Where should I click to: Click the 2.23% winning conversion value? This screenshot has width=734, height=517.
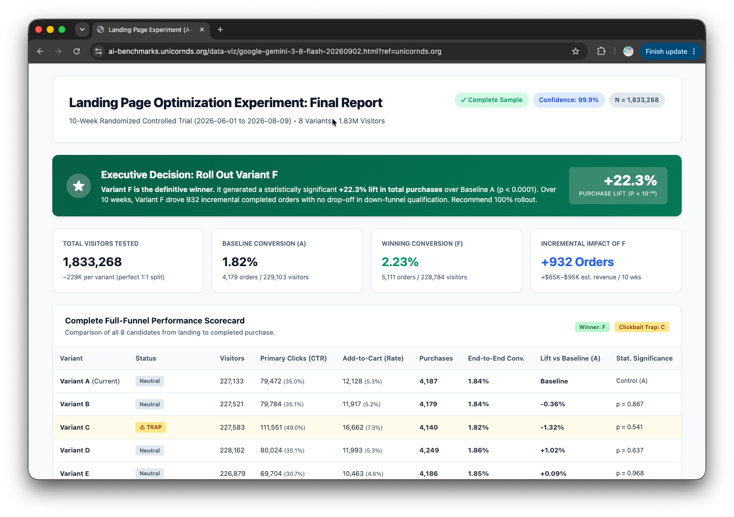[x=400, y=262]
